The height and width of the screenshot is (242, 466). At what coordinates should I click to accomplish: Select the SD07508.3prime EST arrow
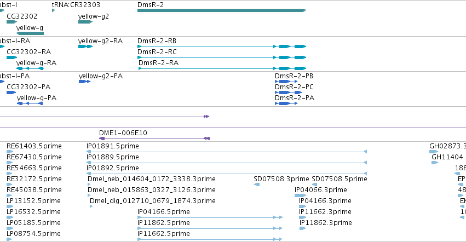257,185
